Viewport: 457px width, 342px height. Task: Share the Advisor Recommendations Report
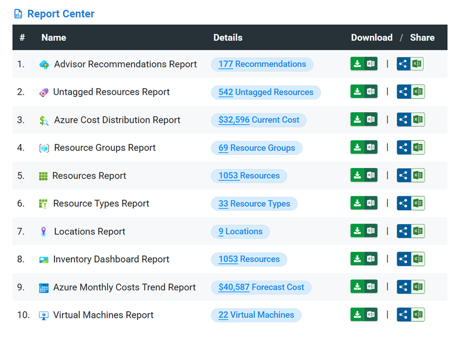click(x=410, y=64)
